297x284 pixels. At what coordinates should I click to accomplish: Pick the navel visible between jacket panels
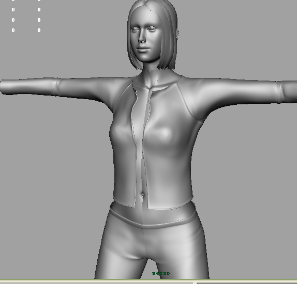142,195
